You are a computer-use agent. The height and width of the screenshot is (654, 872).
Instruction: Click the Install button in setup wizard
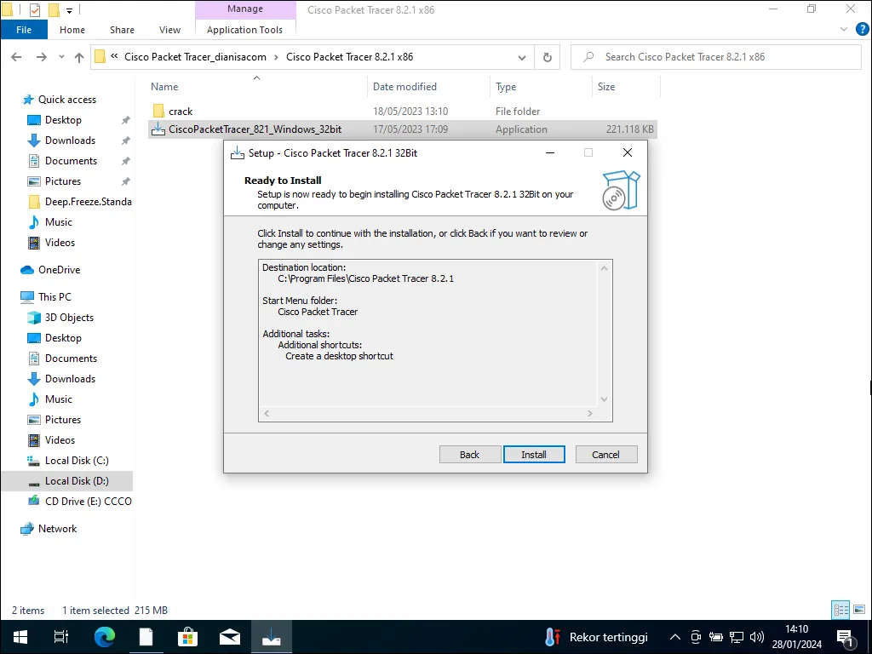click(533, 455)
